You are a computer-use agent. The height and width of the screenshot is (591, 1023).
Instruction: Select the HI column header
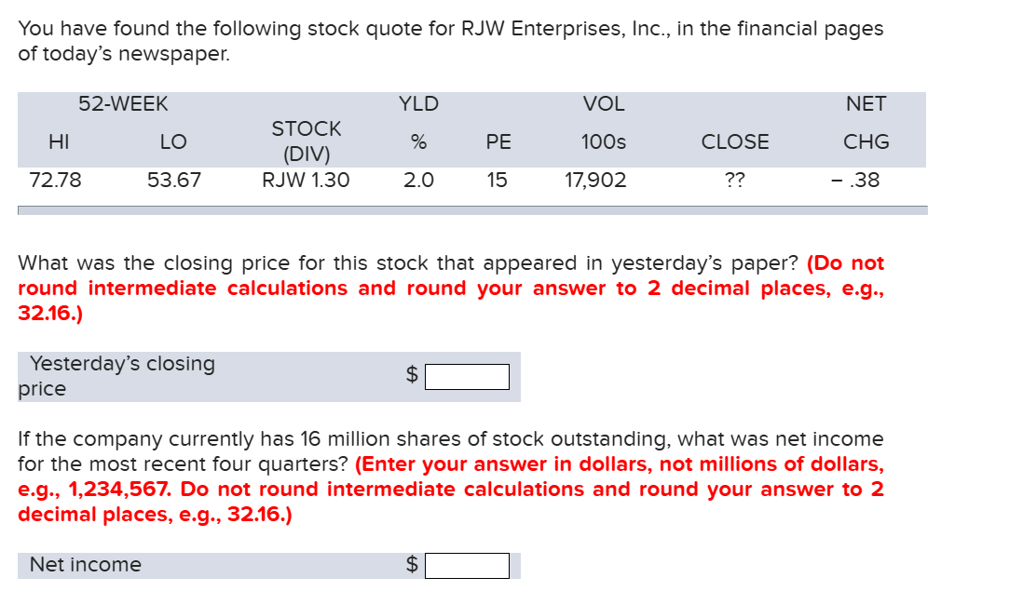click(60, 141)
